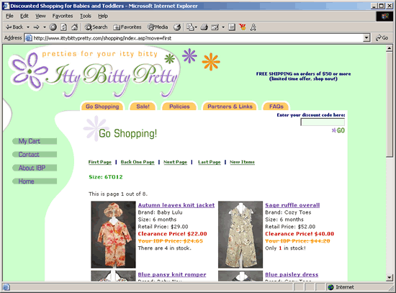This screenshot has width=396, height=293.
Task: Click the green GO discount button
Action: click(338, 130)
